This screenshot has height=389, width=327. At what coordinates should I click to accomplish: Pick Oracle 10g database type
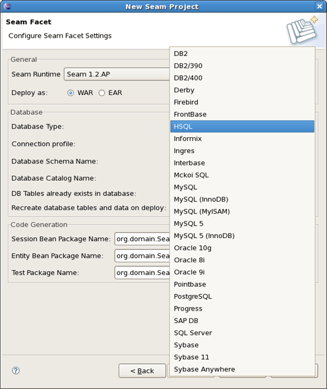coord(243,248)
